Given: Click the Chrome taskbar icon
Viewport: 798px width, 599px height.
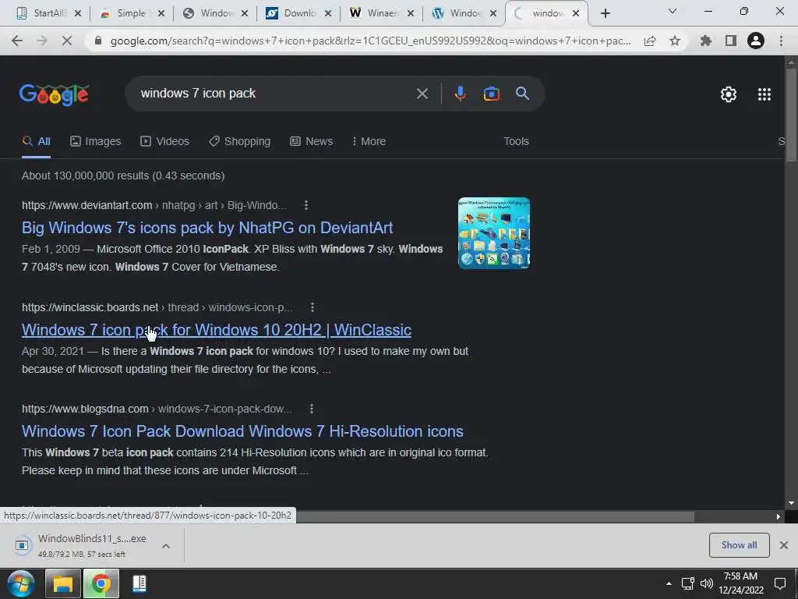Looking at the screenshot, I should (101, 583).
